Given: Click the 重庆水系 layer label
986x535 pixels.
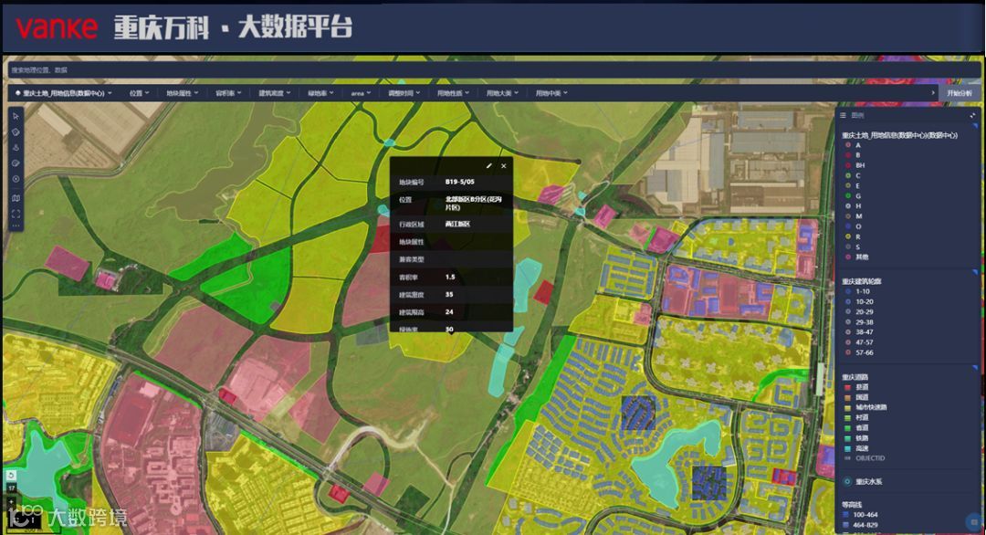Looking at the screenshot, I should point(868,481).
